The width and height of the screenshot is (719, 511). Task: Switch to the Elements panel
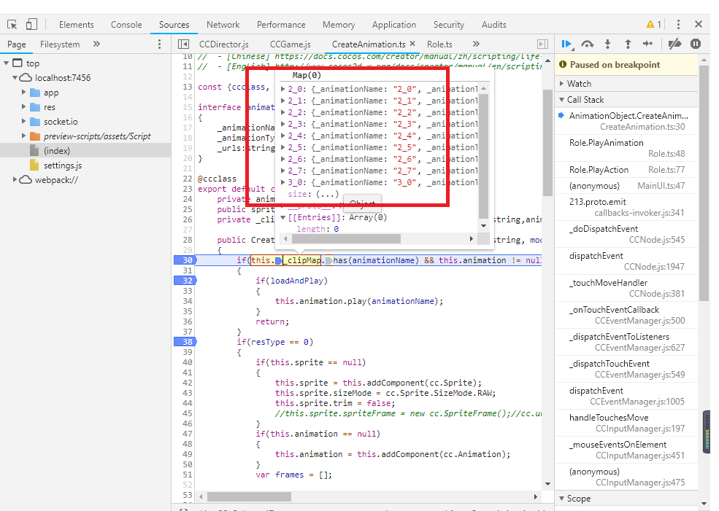click(x=76, y=25)
